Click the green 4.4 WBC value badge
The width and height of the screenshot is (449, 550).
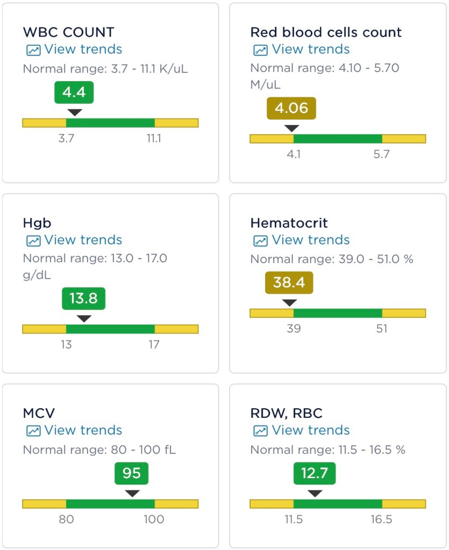point(74,92)
